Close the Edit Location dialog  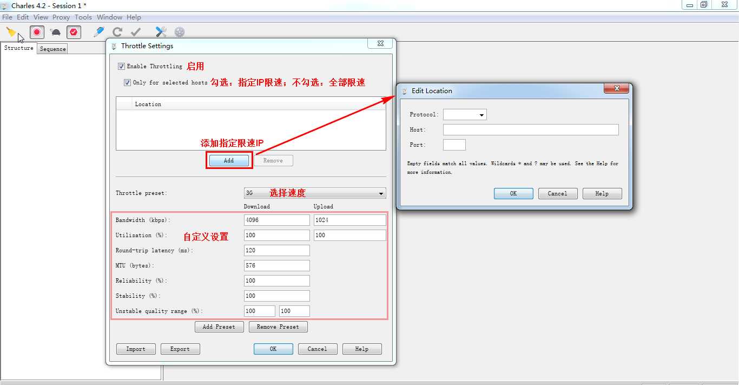(x=616, y=89)
